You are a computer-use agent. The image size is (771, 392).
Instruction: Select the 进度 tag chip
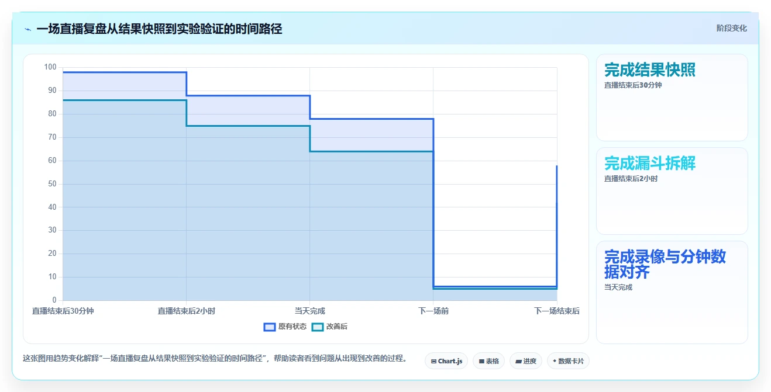click(x=526, y=361)
